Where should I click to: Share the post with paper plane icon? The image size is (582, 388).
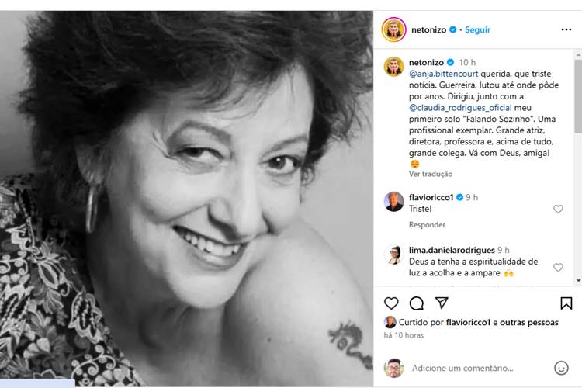tap(441, 303)
